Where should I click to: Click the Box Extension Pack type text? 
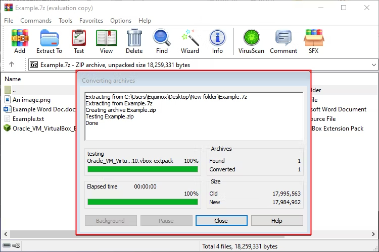[338, 129]
